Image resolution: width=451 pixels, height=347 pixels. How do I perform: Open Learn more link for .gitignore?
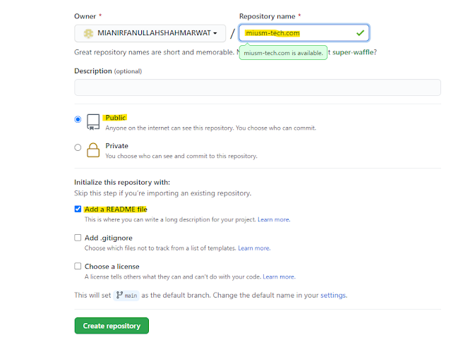[x=254, y=248]
